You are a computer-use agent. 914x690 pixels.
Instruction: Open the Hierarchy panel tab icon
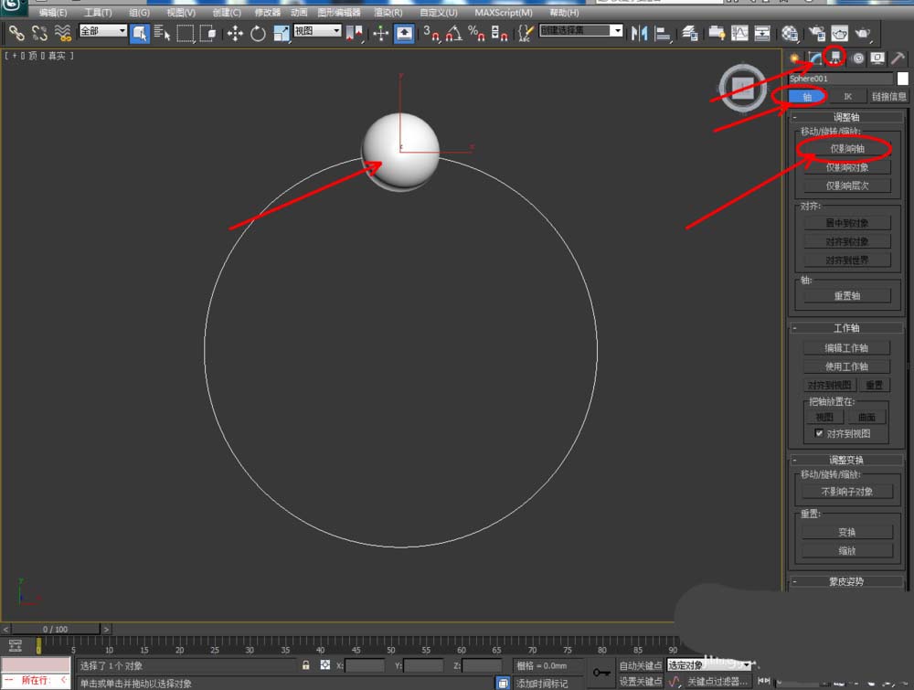835,58
